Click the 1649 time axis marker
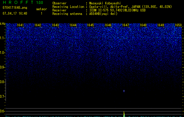Viewport: 184px width, 117px height. pyautogui.click(x=161, y=25)
